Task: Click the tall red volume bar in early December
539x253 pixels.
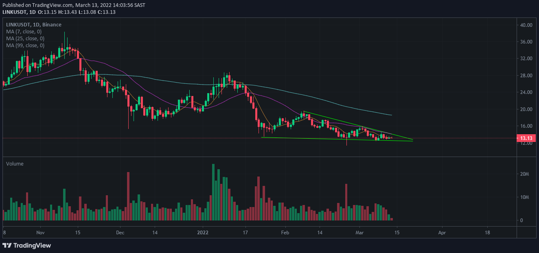Action: click(x=128, y=196)
